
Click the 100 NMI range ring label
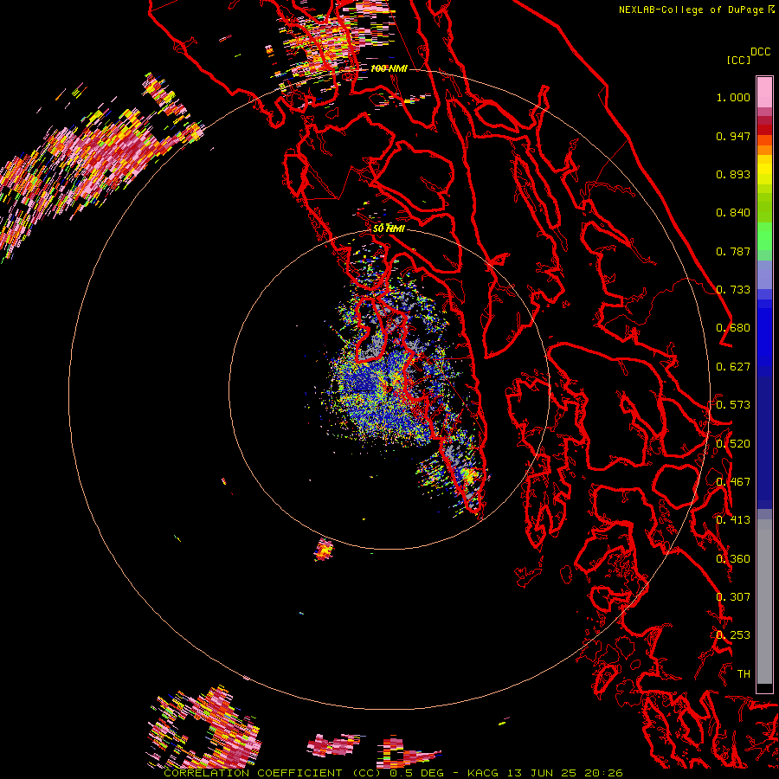[389, 68]
